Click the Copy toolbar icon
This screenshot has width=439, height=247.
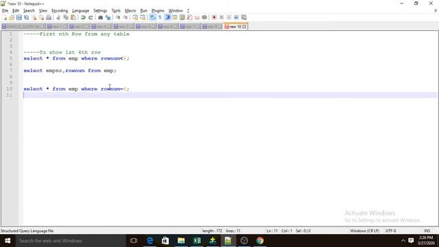(x=66, y=17)
